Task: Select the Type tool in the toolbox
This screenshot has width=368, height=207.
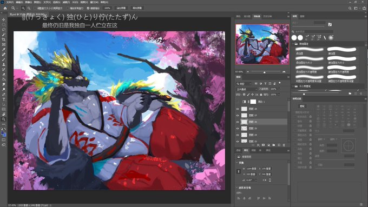Action: coord(4,99)
